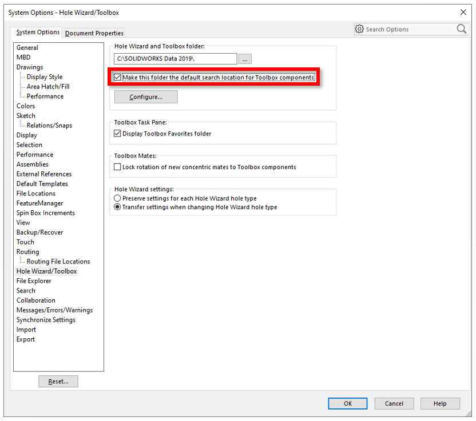The image size is (476, 421).
Task: Select Preserve settings for each Hole Wizard type
Action: coord(118,198)
